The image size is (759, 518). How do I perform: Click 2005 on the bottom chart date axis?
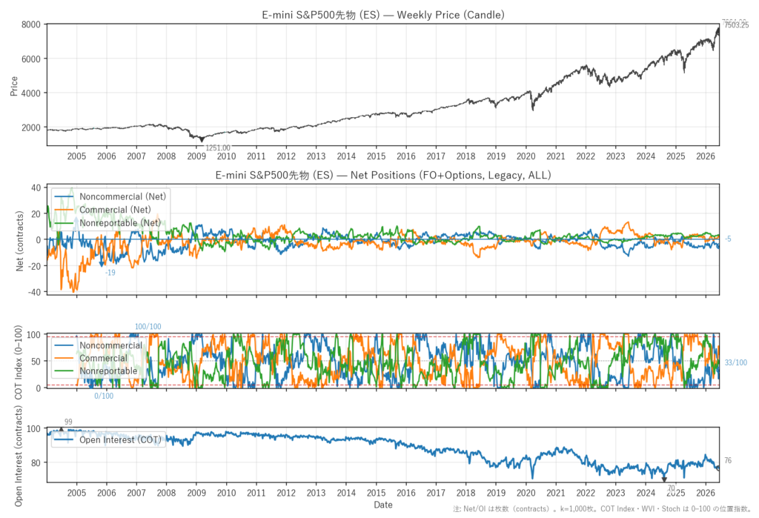[76, 493]
